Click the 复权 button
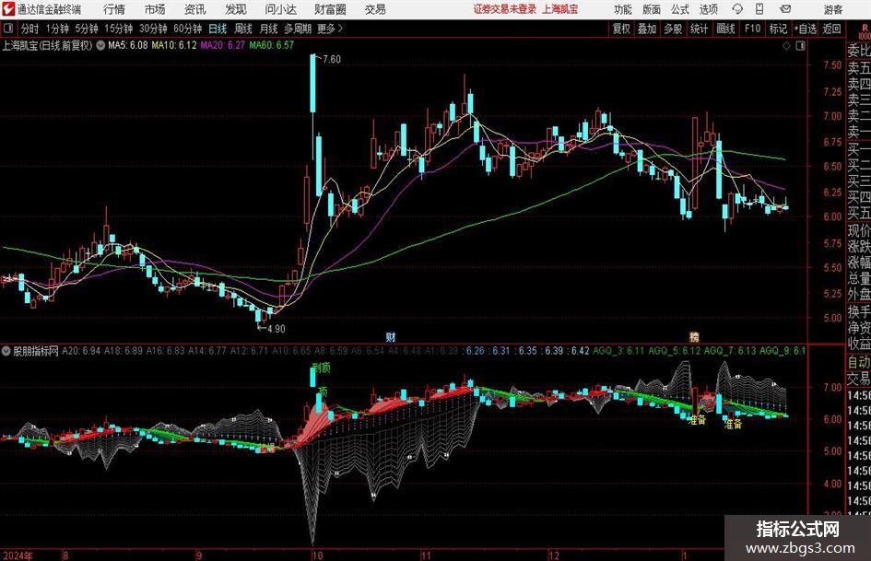The height and width of the screenshot is (561, 871). coord(621,29)
